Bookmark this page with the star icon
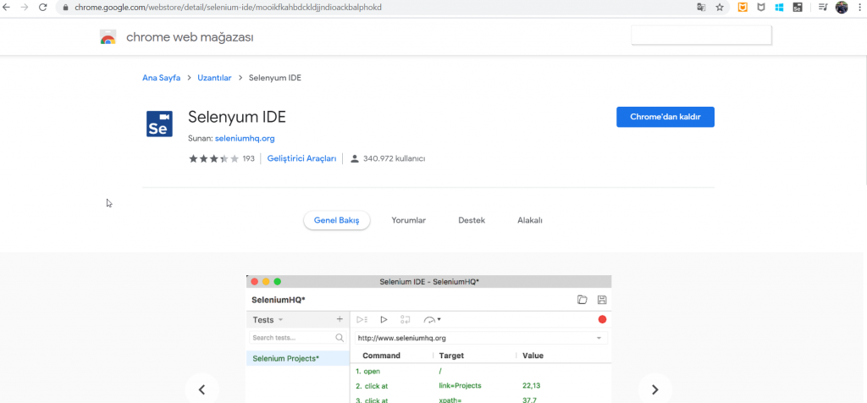The width and height of the screenshot is (867, 403). click(x=720, y=8)
